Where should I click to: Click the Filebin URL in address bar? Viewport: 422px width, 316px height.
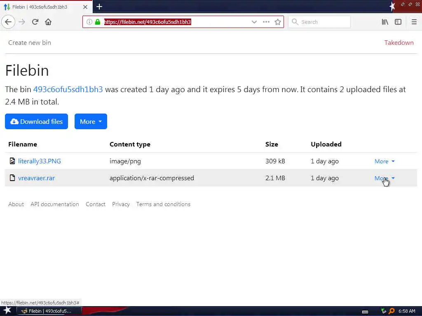[x=148, y=22]
